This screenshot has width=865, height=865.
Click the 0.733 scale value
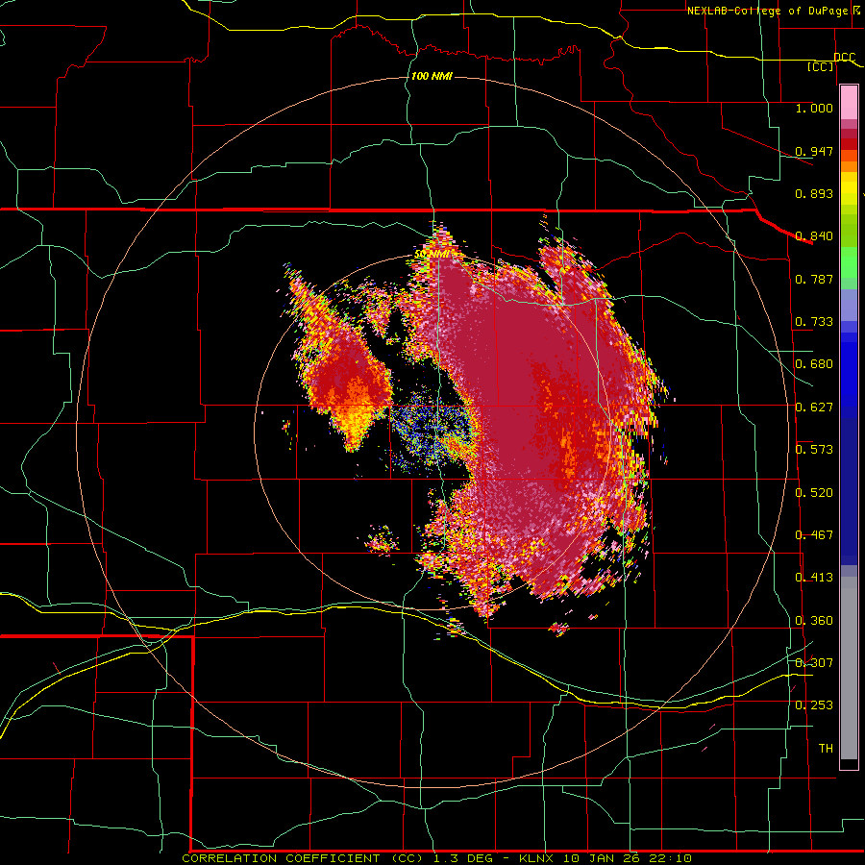(814, 322)
